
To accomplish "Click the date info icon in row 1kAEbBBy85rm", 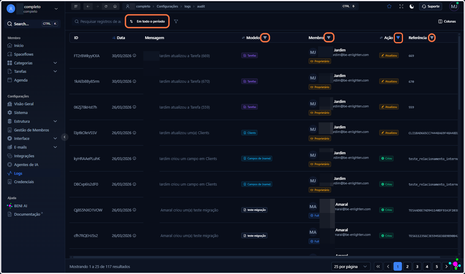I will point(134,81).
